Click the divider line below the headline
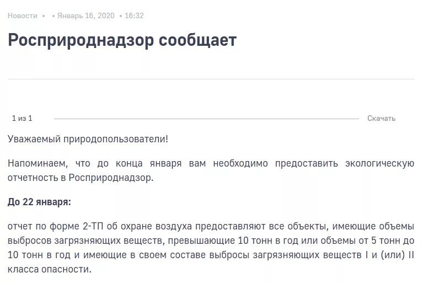Viewport: 424px width, 283px height. (x=211, y=79)
